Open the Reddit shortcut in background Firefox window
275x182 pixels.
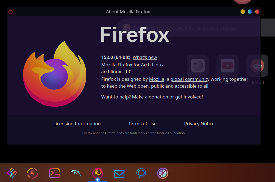[x=257, y=66]
